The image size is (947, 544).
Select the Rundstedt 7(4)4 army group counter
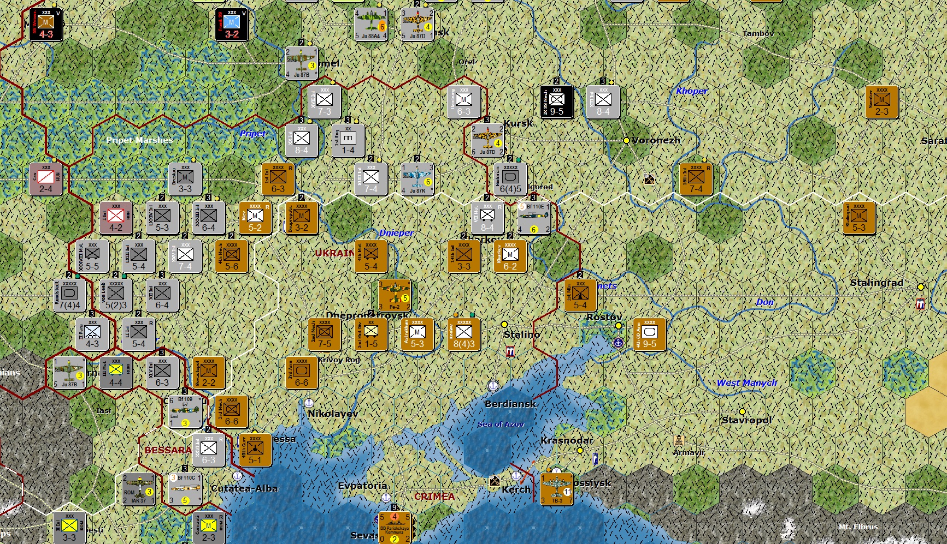(69, 295)
